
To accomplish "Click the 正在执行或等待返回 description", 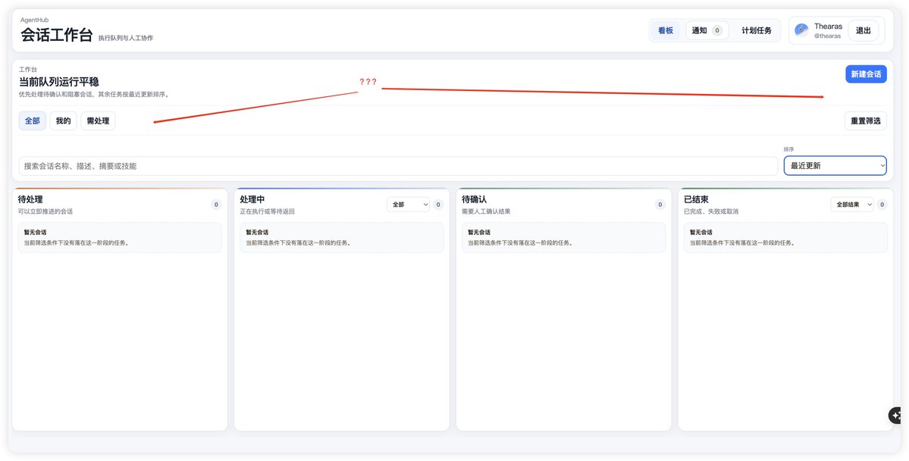I will (x=268, y=212).
